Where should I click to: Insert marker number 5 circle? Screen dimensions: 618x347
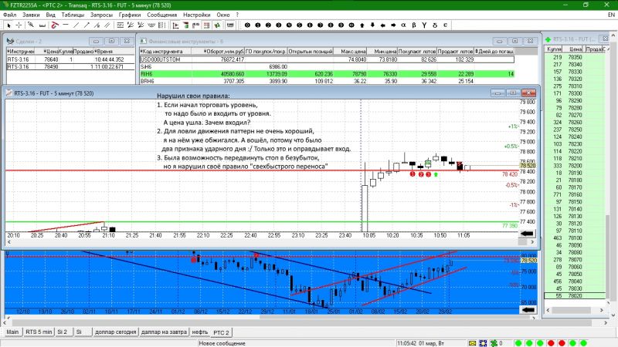[x=299, y=25]
